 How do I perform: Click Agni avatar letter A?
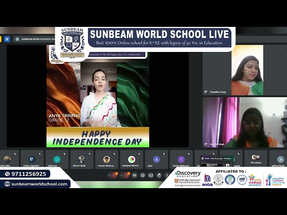[x=157, y=159]
